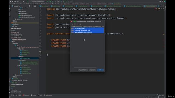
Task: Click the Git push arrow icon
Action: pyautogui.click(x=66, y=1)
